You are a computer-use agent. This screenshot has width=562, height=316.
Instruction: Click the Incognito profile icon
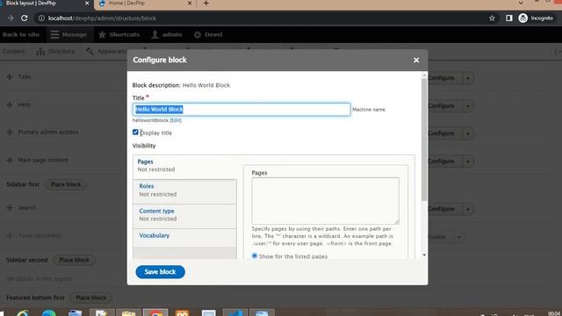[x=536, y=18]
